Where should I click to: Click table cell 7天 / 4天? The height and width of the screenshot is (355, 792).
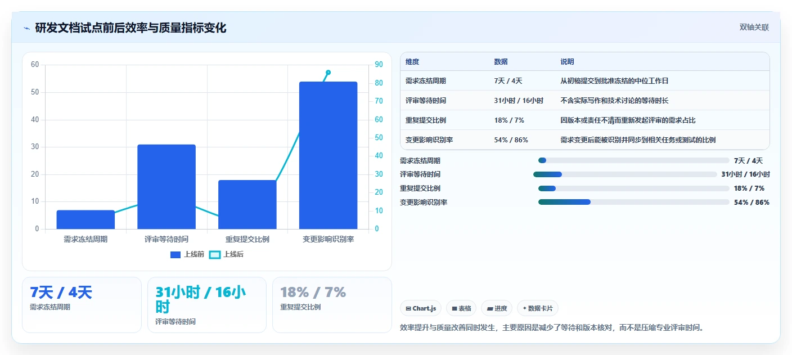(x=508, y=81)
